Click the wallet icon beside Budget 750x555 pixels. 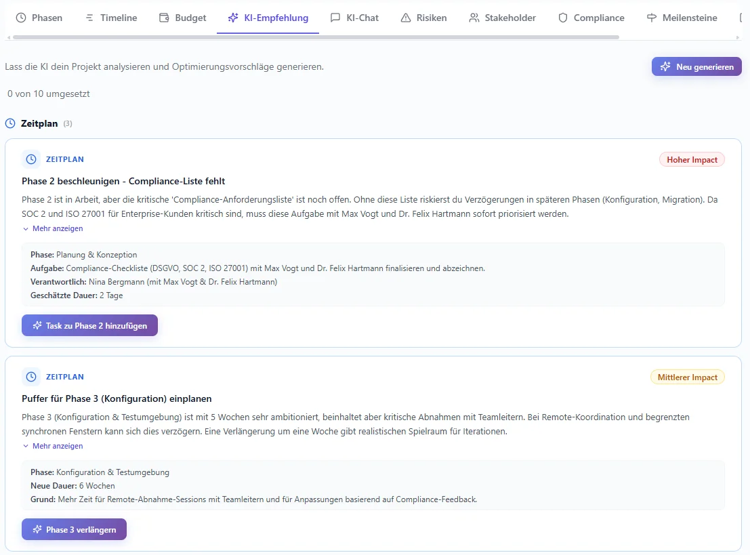click(164, 18)
